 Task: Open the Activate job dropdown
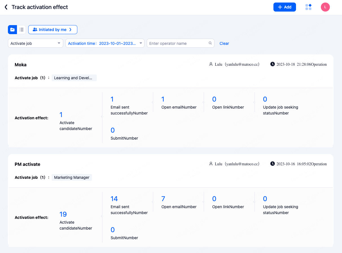36,43
